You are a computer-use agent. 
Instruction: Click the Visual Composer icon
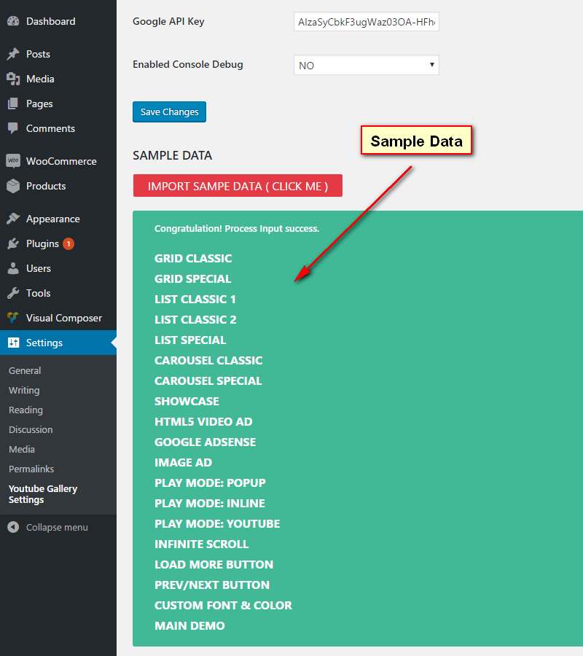tap(13, 318)
